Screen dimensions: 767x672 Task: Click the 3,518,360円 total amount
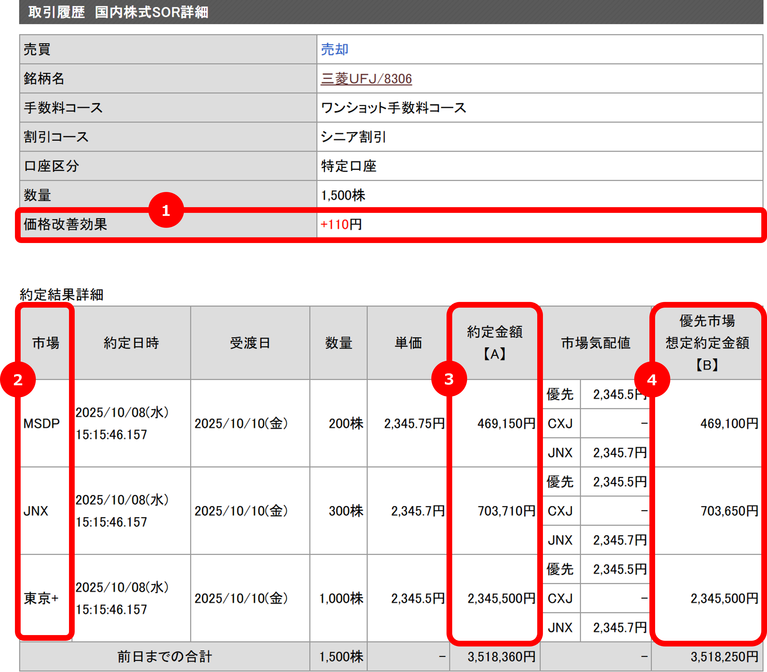tap(501, 657)
